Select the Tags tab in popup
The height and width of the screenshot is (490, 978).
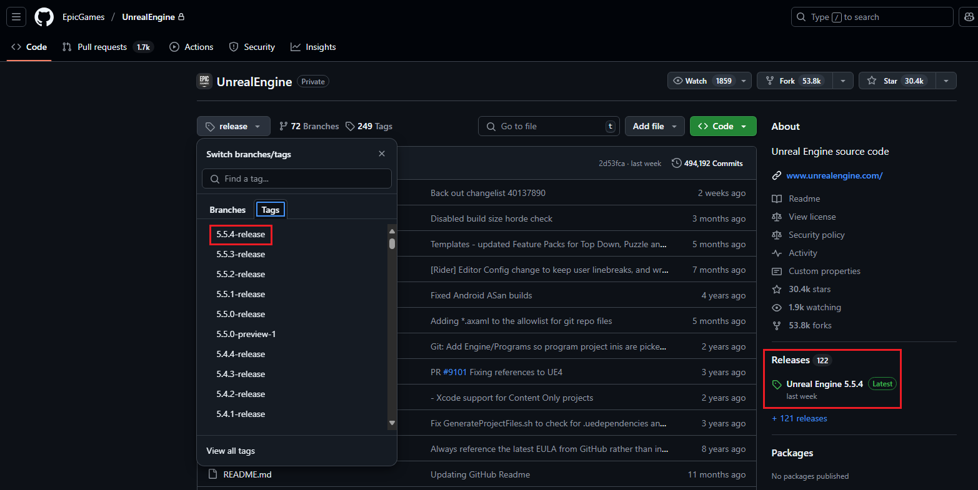(x=271, y=210)
